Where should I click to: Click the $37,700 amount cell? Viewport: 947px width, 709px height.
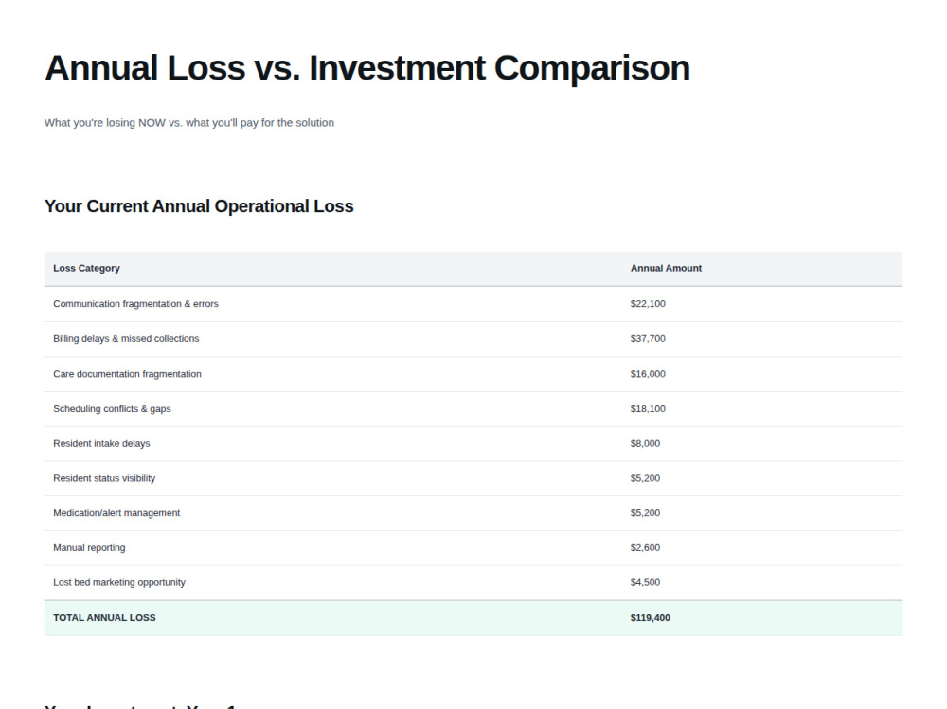point(648,339)
